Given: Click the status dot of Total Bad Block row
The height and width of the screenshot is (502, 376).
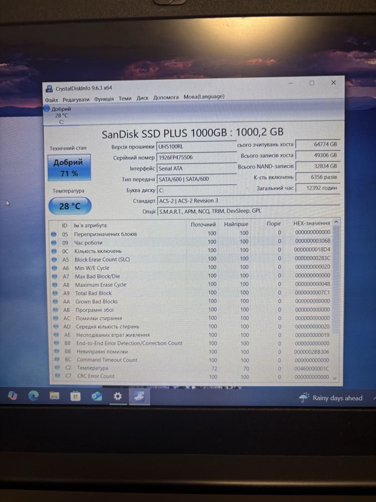Looking at the screenshot, I should tap(55, 293).
